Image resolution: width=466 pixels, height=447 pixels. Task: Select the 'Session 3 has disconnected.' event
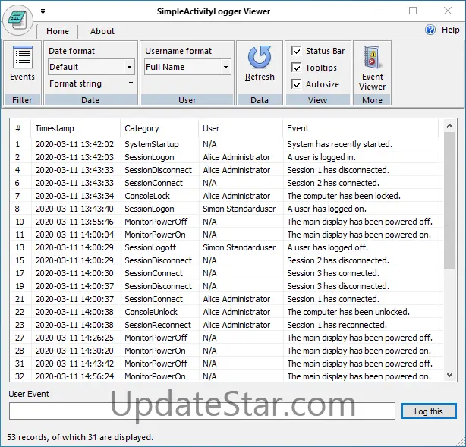pos(338,286)
